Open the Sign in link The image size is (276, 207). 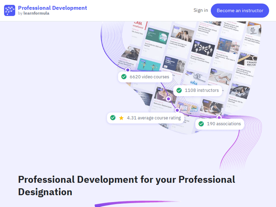click(201, 10)
